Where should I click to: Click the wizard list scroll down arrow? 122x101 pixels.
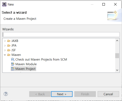pos(117,70)
